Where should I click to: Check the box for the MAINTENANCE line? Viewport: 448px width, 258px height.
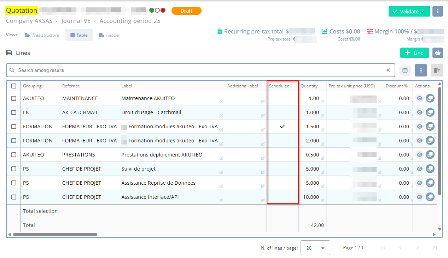pyautogui.click(x=14, y=98)
